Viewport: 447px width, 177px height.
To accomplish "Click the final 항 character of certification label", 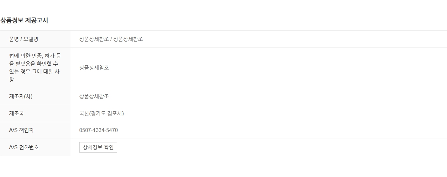I will coord(12,80).
